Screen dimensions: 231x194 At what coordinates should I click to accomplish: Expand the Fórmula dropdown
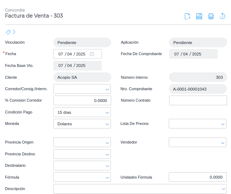[82, 177]
